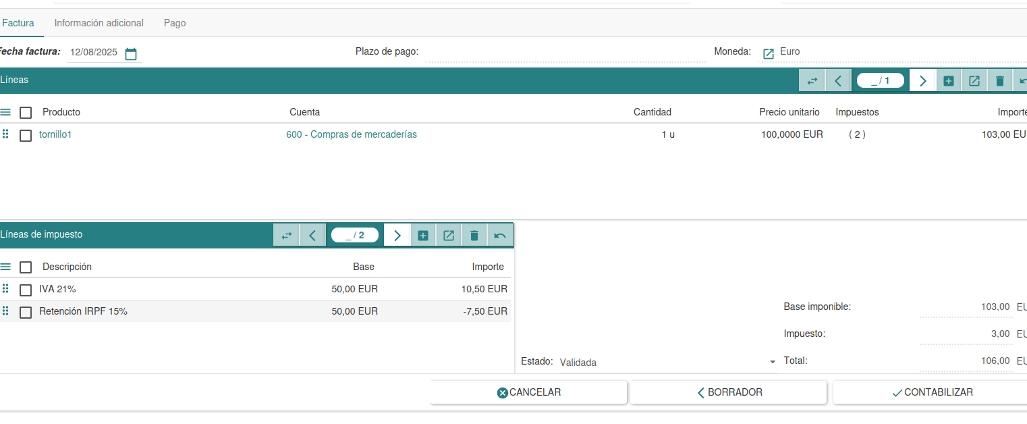Select the IVA 21% tax row checkbox
Viewport: 1027px width, 424px height.
(26, 290)
